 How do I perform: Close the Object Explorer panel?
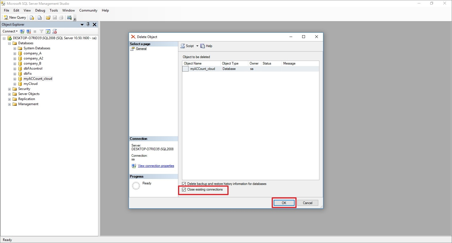click(95, 25)
